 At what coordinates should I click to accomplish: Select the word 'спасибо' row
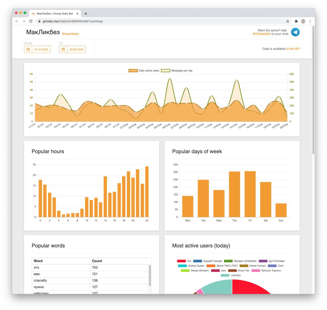click(x=90, y=281)
